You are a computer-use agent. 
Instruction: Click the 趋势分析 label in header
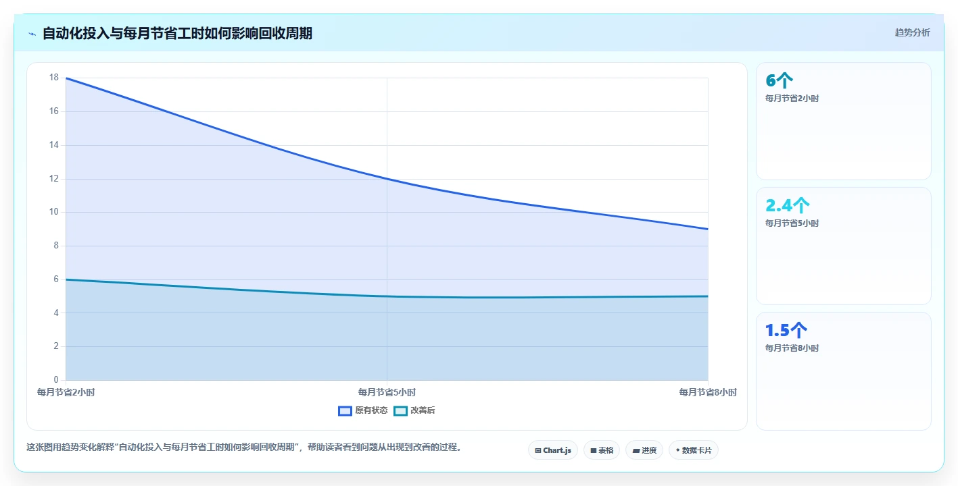912,32
